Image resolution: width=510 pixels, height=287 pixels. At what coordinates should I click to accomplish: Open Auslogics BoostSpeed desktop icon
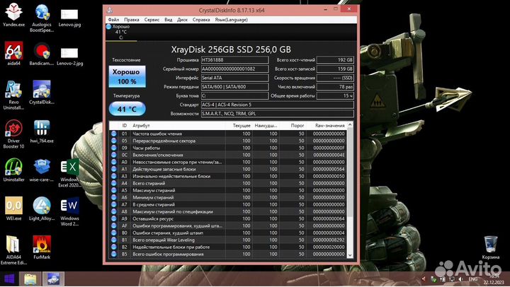point(42,18)
